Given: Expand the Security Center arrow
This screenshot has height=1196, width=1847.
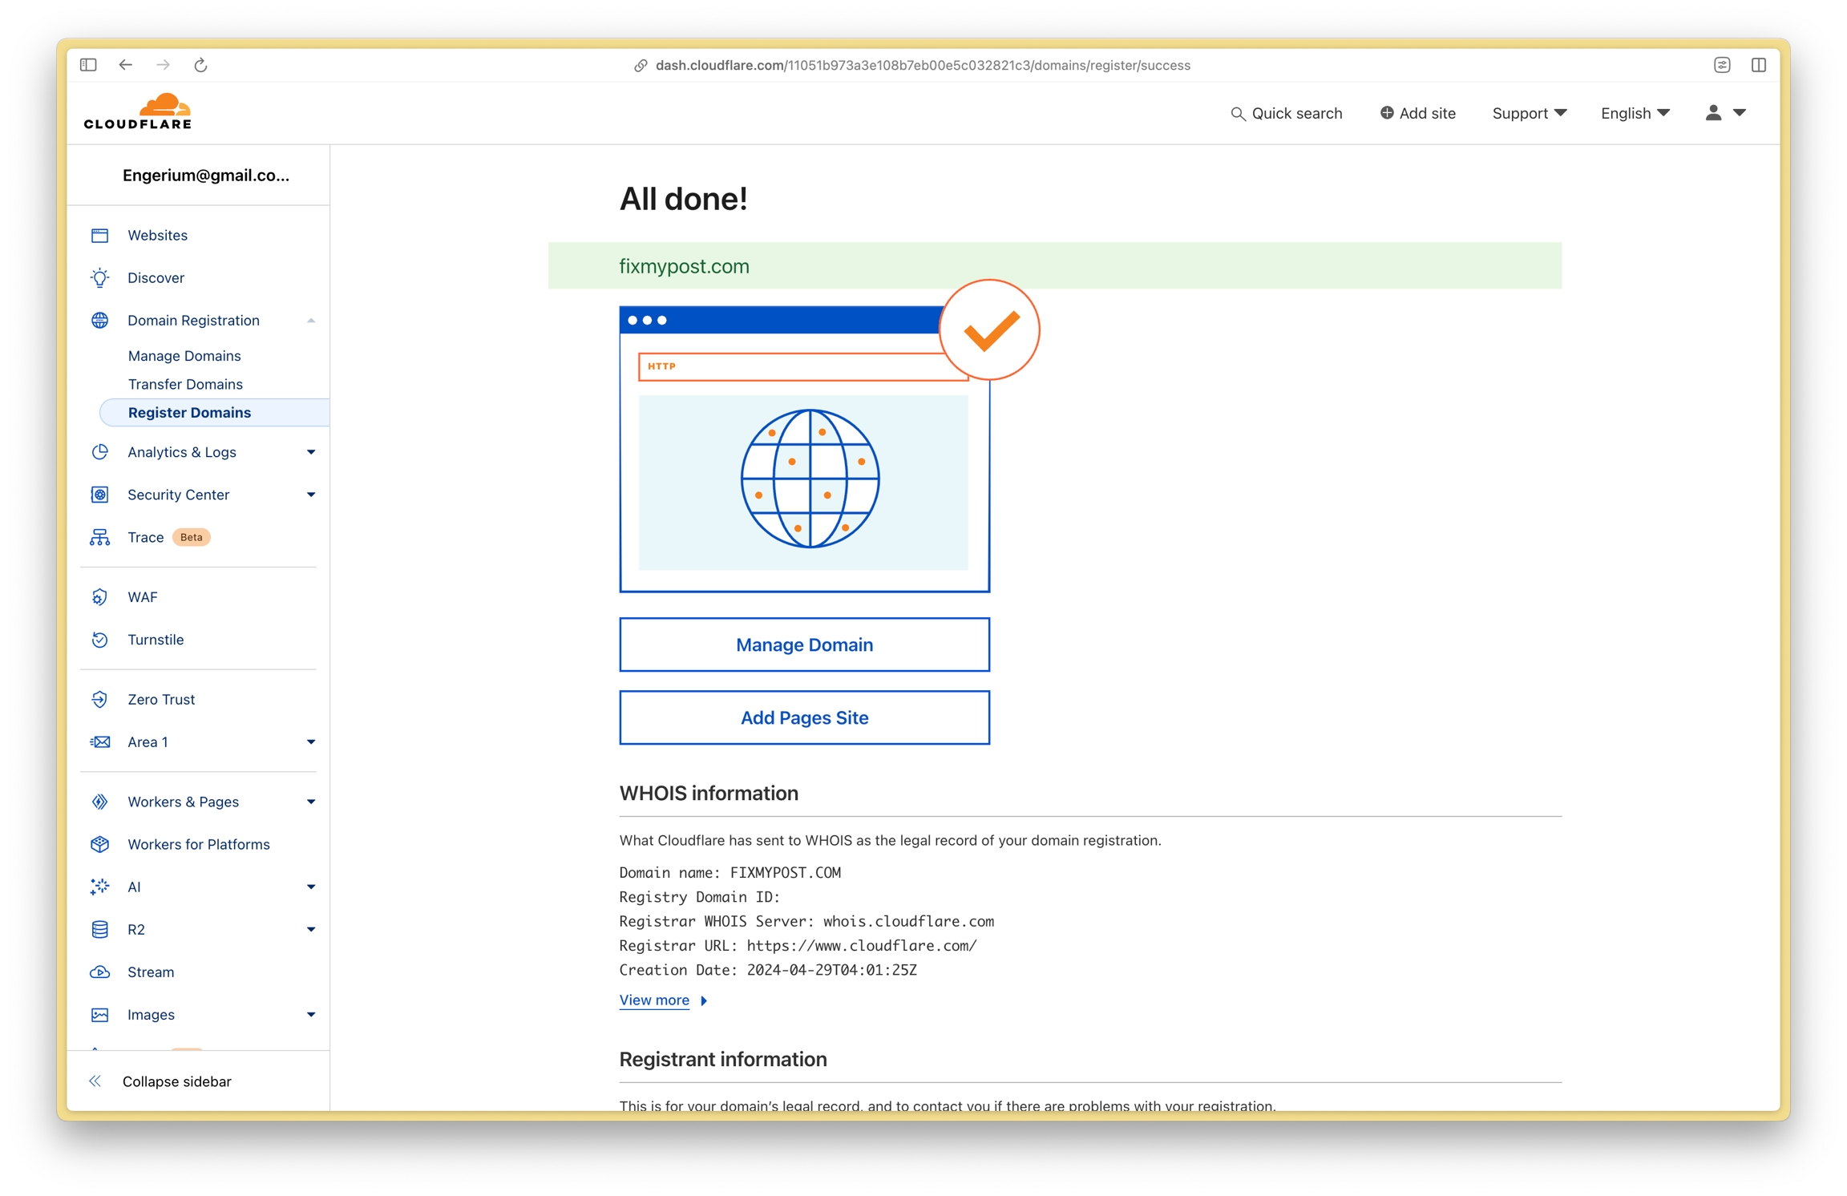Looking at the screenshot, I should point(311,495).
